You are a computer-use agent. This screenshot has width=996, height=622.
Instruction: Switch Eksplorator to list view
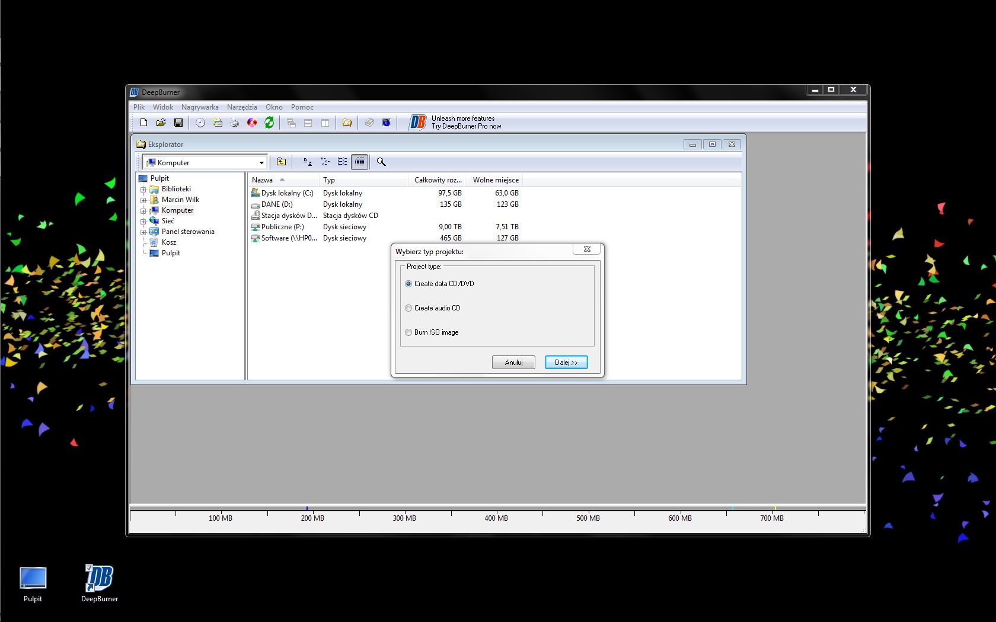(x=342, y=162)
